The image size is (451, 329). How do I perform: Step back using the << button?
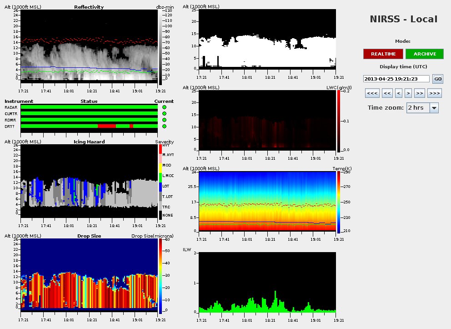pos(387,94)
